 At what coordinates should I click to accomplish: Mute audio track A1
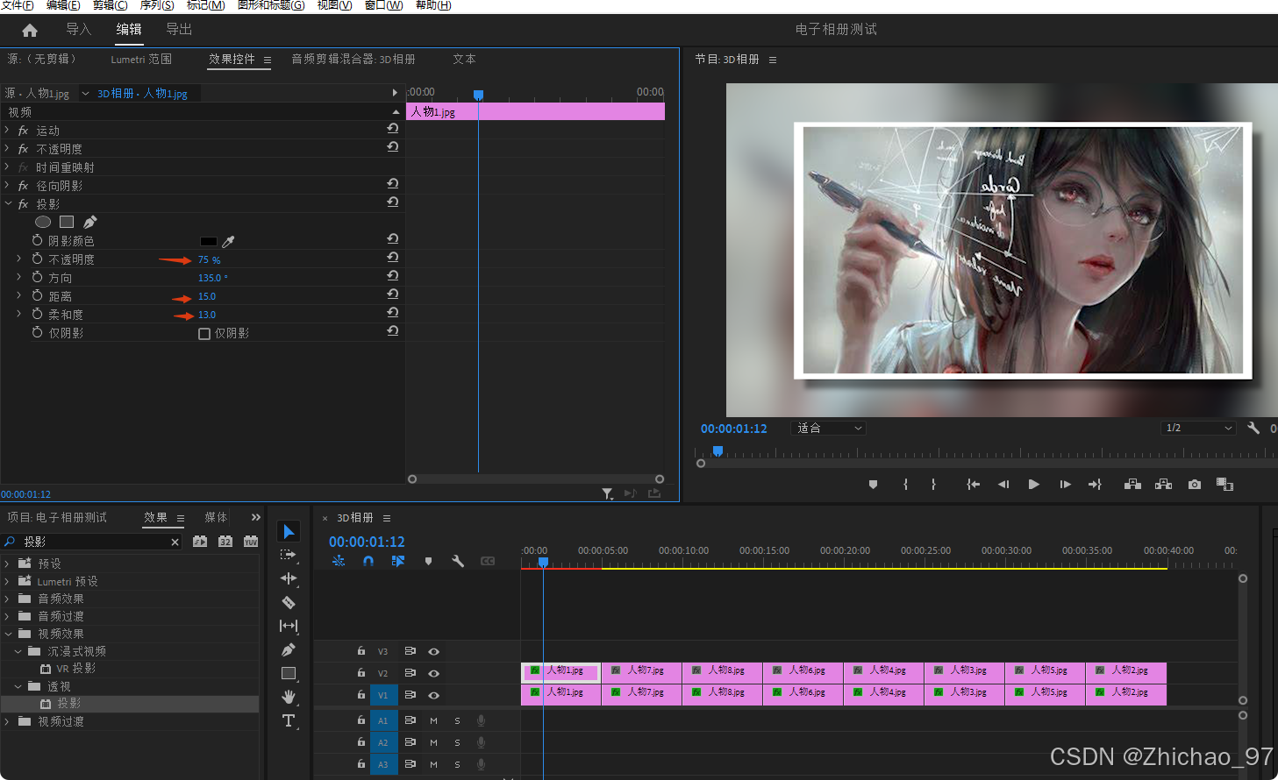point(433,720)
